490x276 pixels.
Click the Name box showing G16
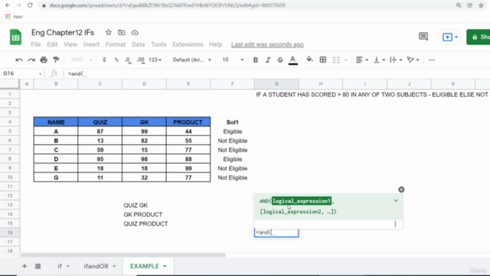coord(22,74)
